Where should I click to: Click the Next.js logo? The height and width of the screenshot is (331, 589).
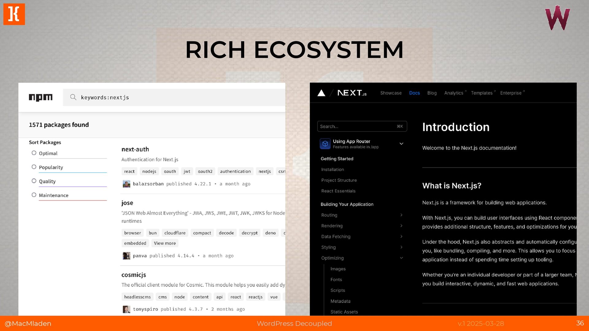tap(352, 93)
